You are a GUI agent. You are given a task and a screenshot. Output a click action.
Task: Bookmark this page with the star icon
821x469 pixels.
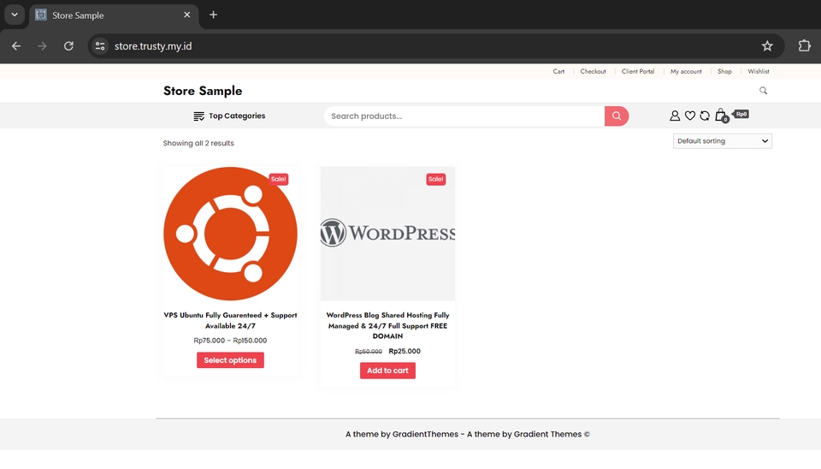(767, 46)
